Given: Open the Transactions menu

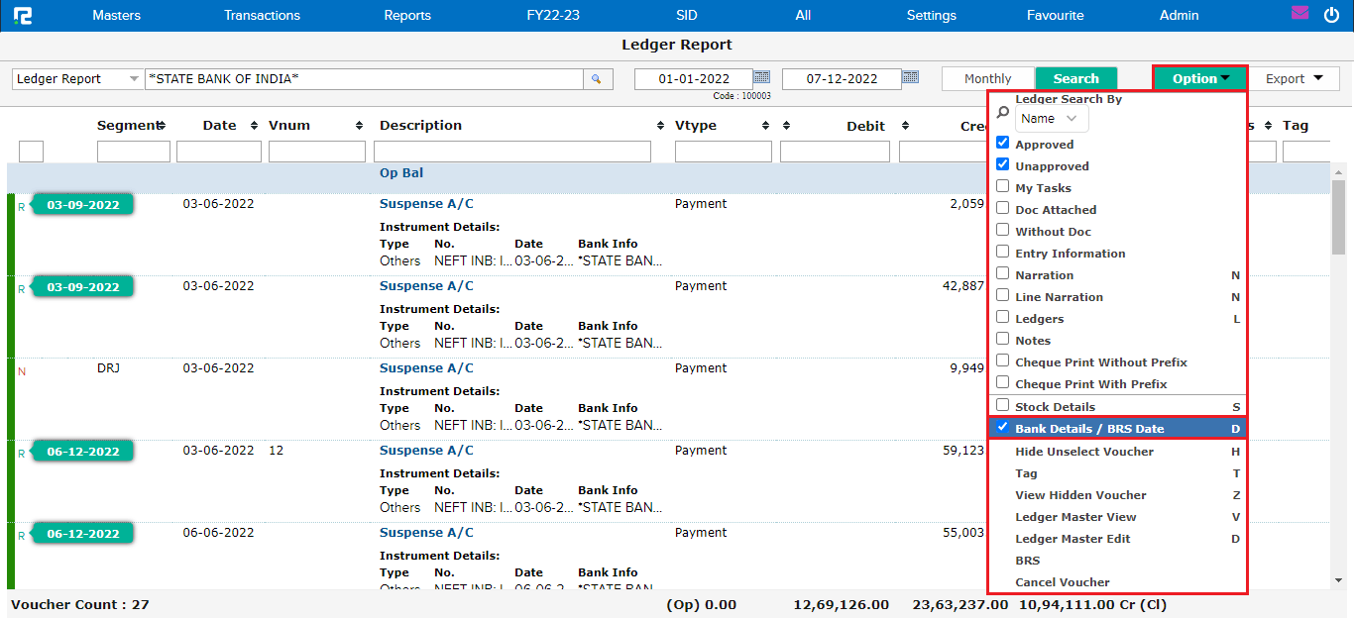Looking at the screenshot, I should pos(262,15).
